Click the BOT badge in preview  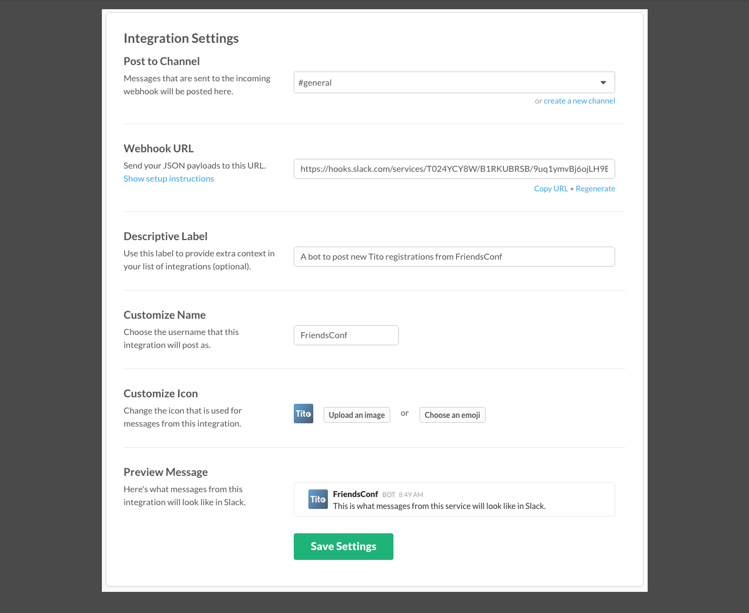click(389, 495)
